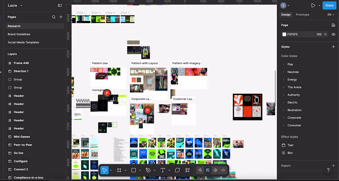
Task: Expand the Authority color style group
Action: (x=284, y=95)
